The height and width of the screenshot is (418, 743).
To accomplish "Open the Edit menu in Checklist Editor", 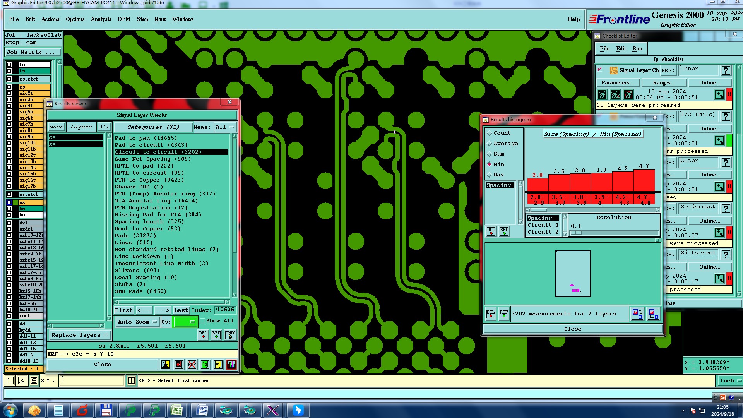I will (621, 48).
